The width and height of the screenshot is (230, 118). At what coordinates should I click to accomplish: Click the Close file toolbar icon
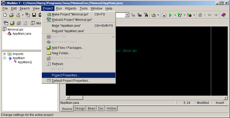[x=28, y=15]
